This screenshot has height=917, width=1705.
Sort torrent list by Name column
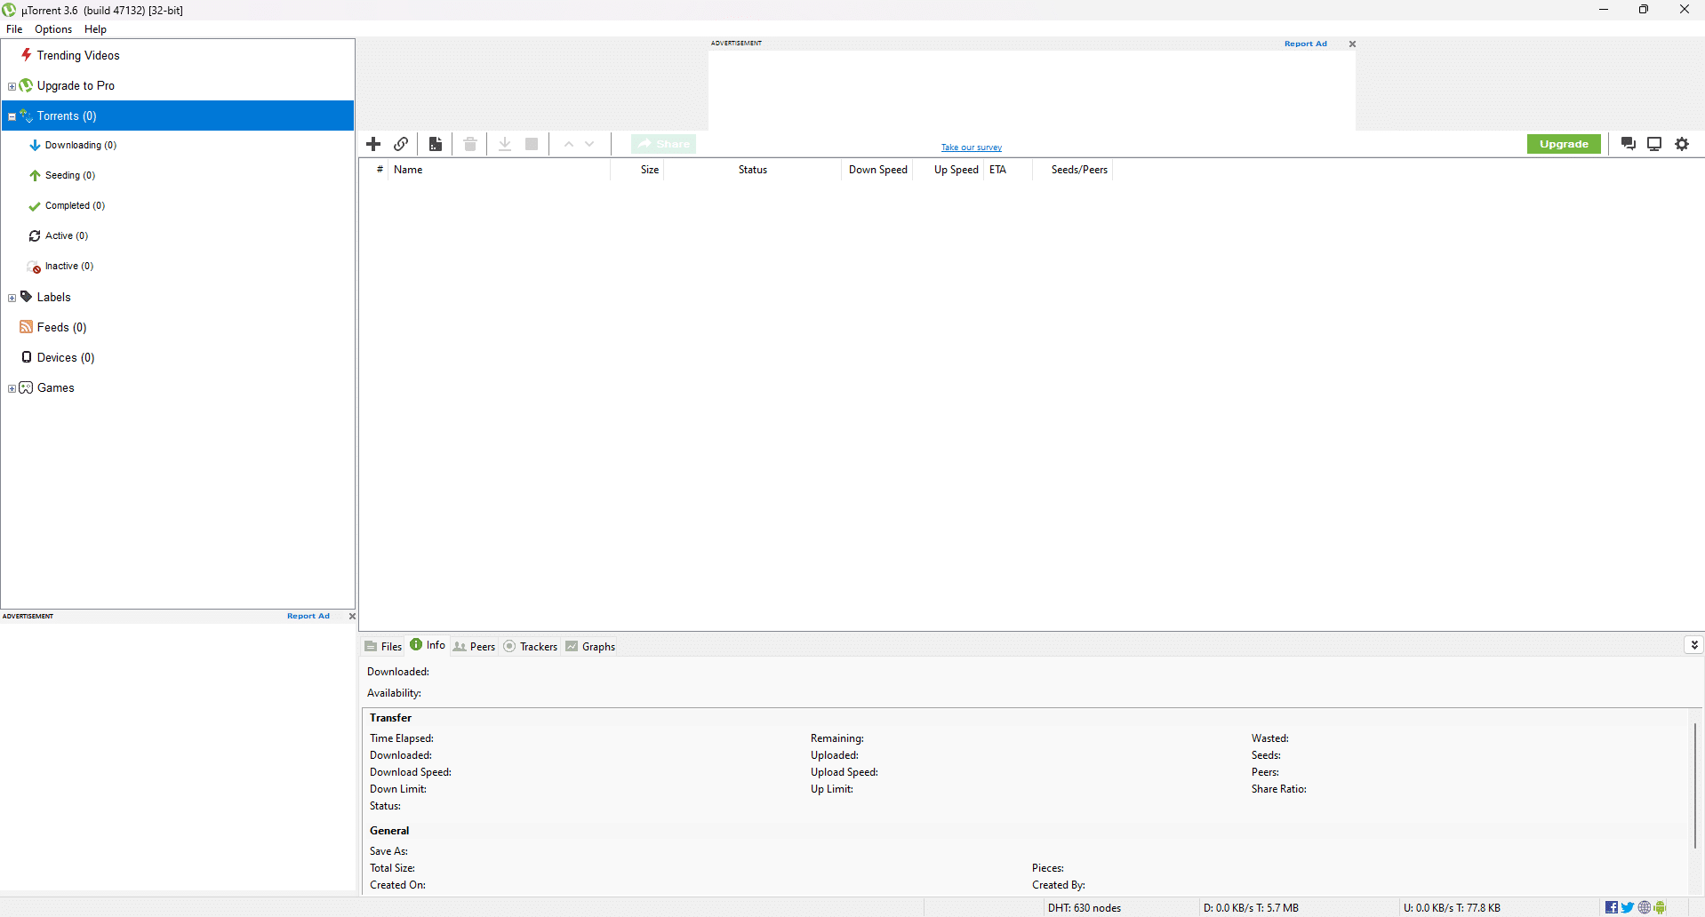point(499,170)
